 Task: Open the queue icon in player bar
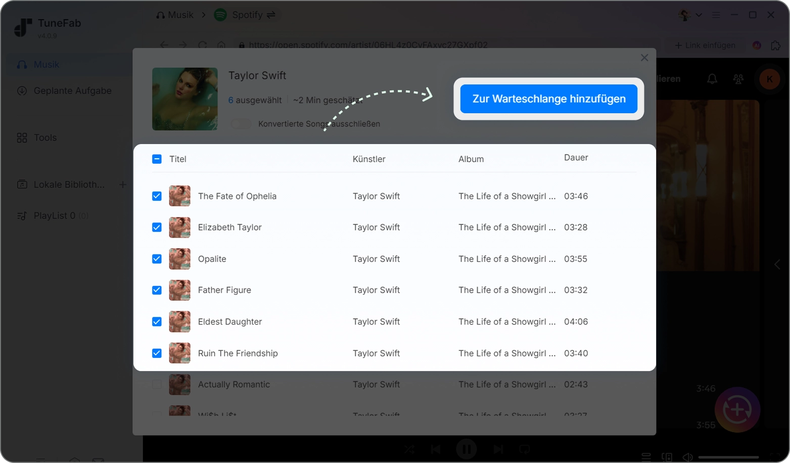click(646, 457)
